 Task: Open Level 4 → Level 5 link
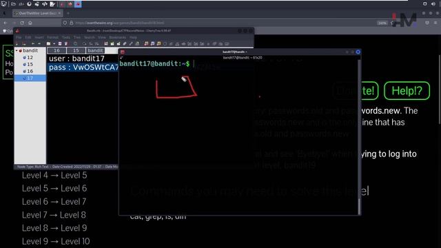point(54,176)
